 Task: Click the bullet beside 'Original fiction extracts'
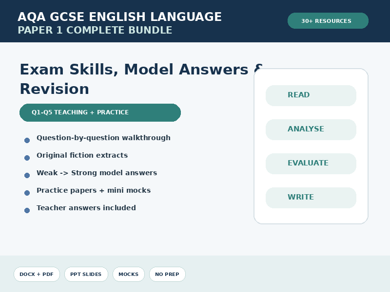[27, 158]
